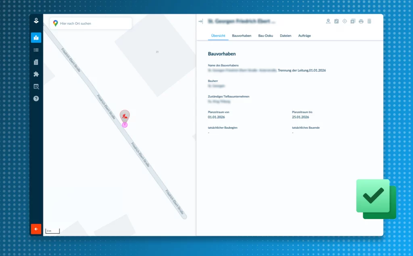Open the map view in sidebar
The height and width of the screenshot is (256, 413).
coord(36,38)
